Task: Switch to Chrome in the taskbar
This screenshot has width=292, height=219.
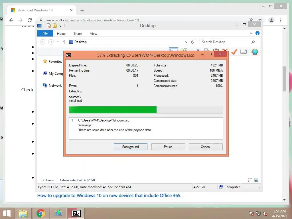Action: coord(41,213)
